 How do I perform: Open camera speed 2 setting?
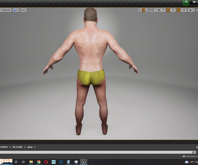[191, 10]
